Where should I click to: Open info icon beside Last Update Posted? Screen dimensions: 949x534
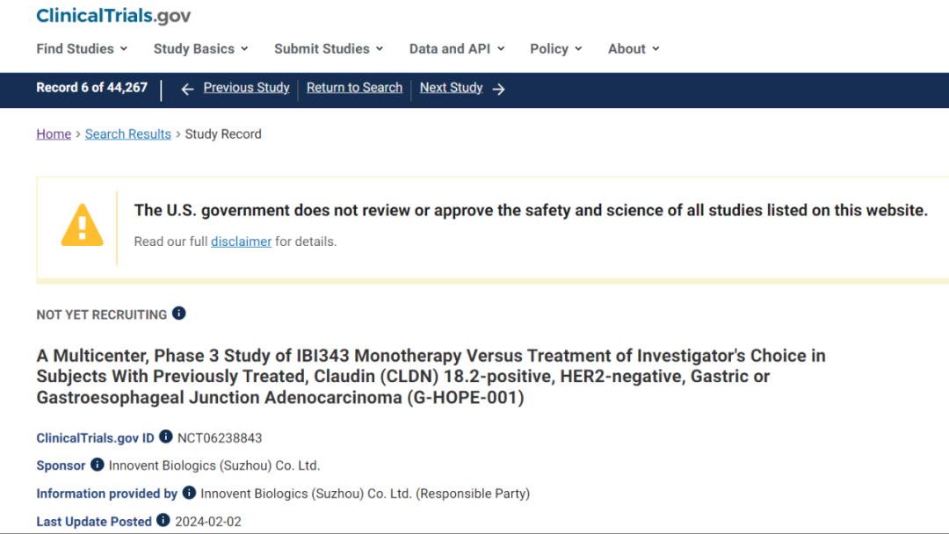(x=163, y=521)
